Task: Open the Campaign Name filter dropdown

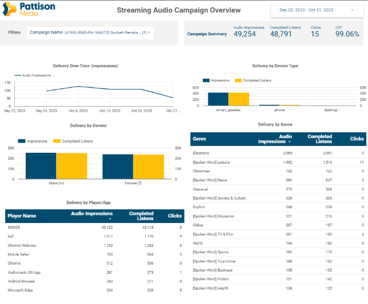Action: pyautogui.click(x=90, y=33)
